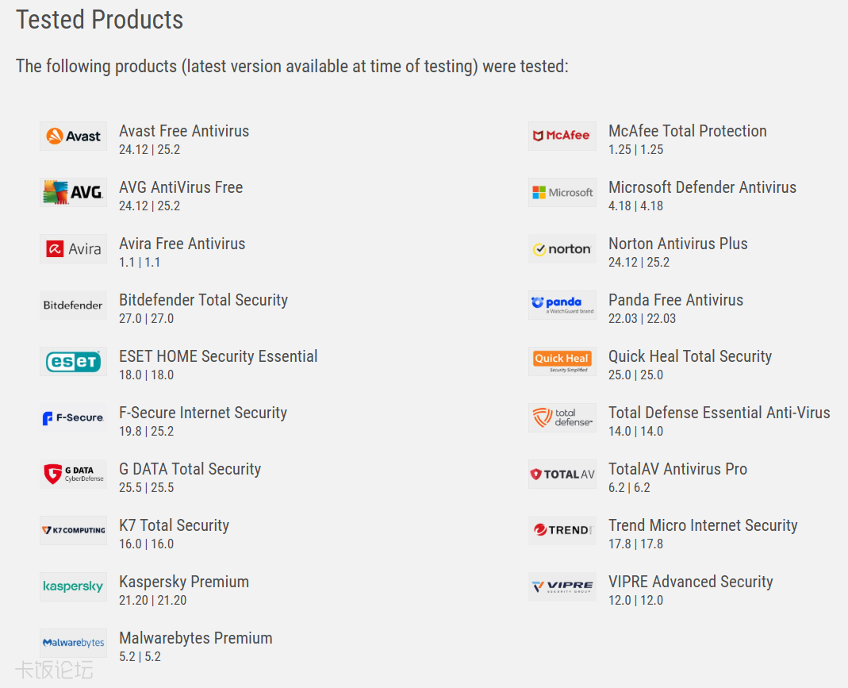This screenshot has height=688, width=848.
Task: Click the ESET logo icon
Action: coord(73,361)
